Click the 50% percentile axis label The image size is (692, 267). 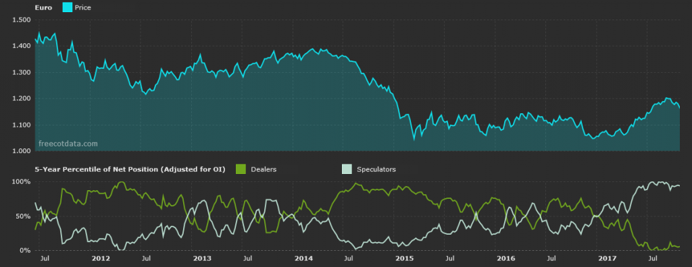[x=24, y=216]
